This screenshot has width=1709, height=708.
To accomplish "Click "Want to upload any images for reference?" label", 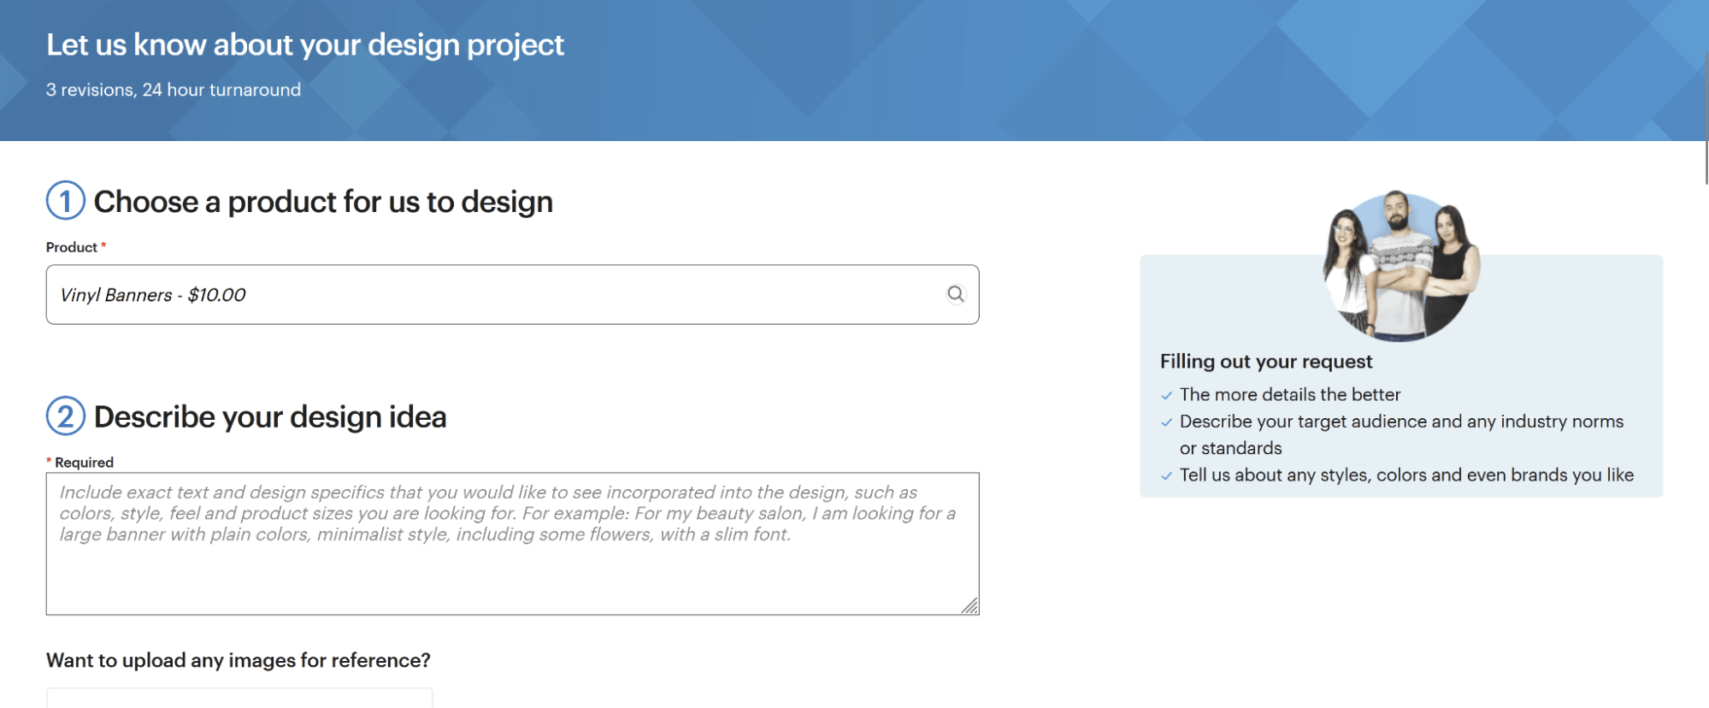I will click(239, 660).
